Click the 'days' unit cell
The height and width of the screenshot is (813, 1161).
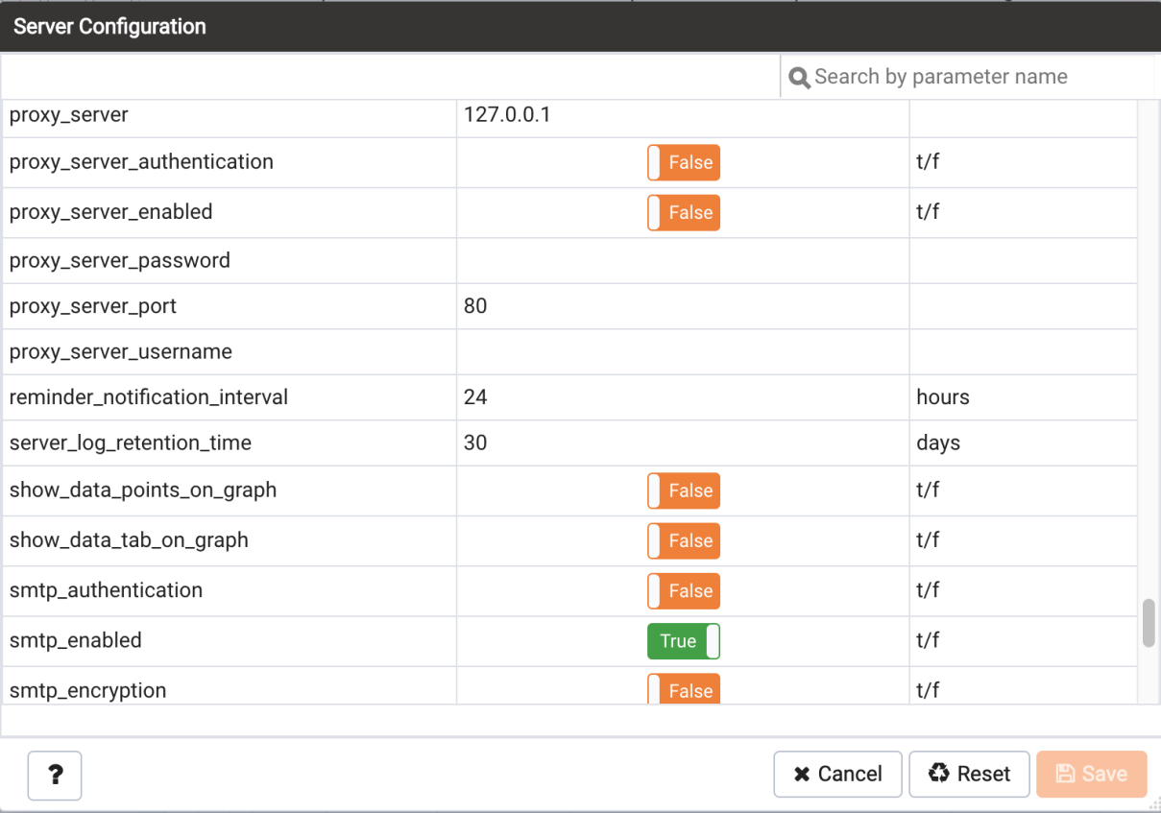[1023, 443]
